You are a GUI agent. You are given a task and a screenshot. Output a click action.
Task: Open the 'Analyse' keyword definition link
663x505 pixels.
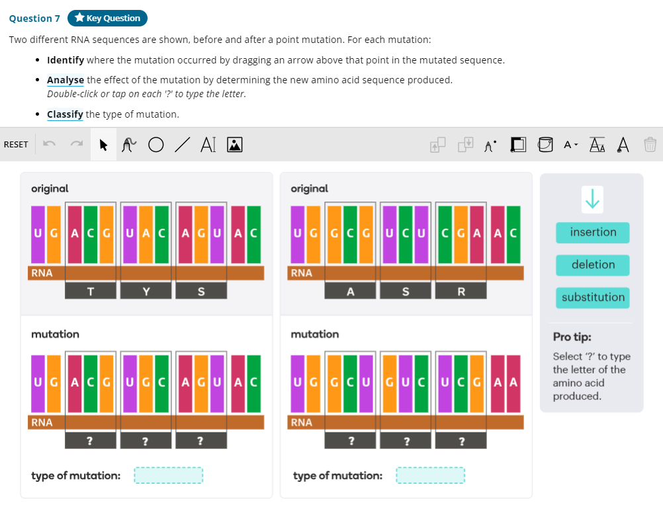(66, 80)
